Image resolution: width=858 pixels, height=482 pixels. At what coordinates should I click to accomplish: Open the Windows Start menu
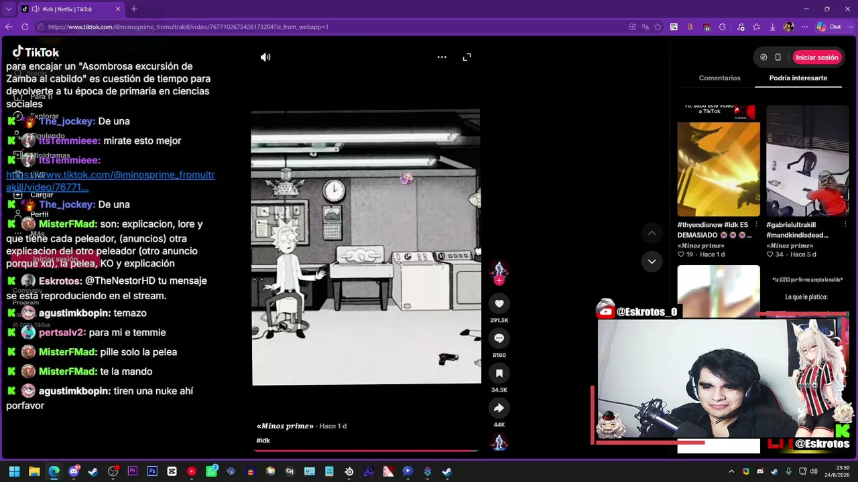pyautogui.click(x=15, y=471)
